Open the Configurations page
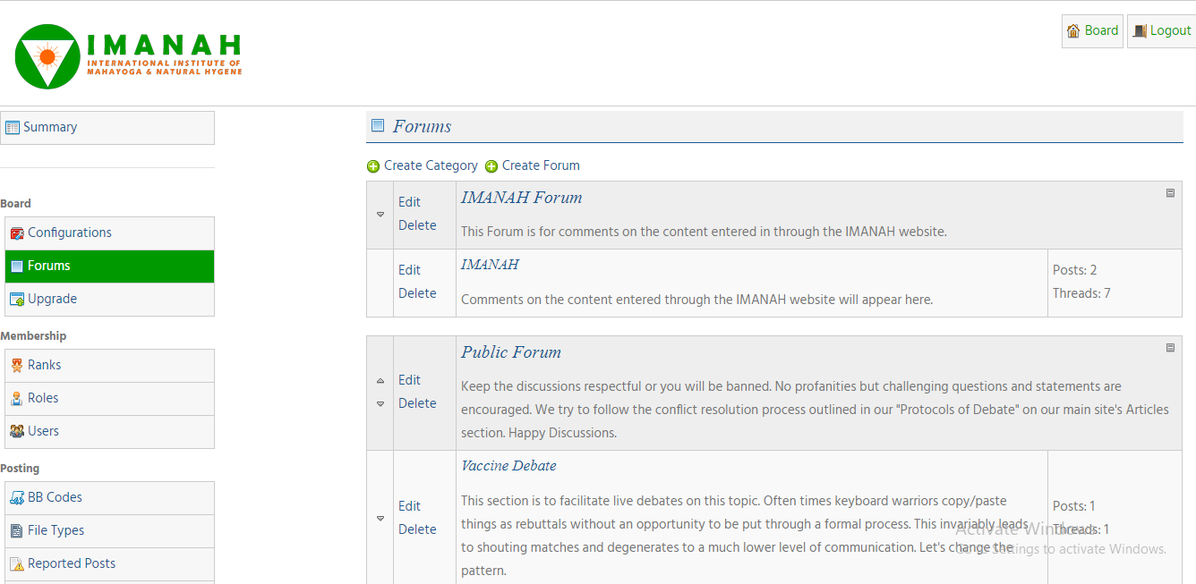 [109, 233]
